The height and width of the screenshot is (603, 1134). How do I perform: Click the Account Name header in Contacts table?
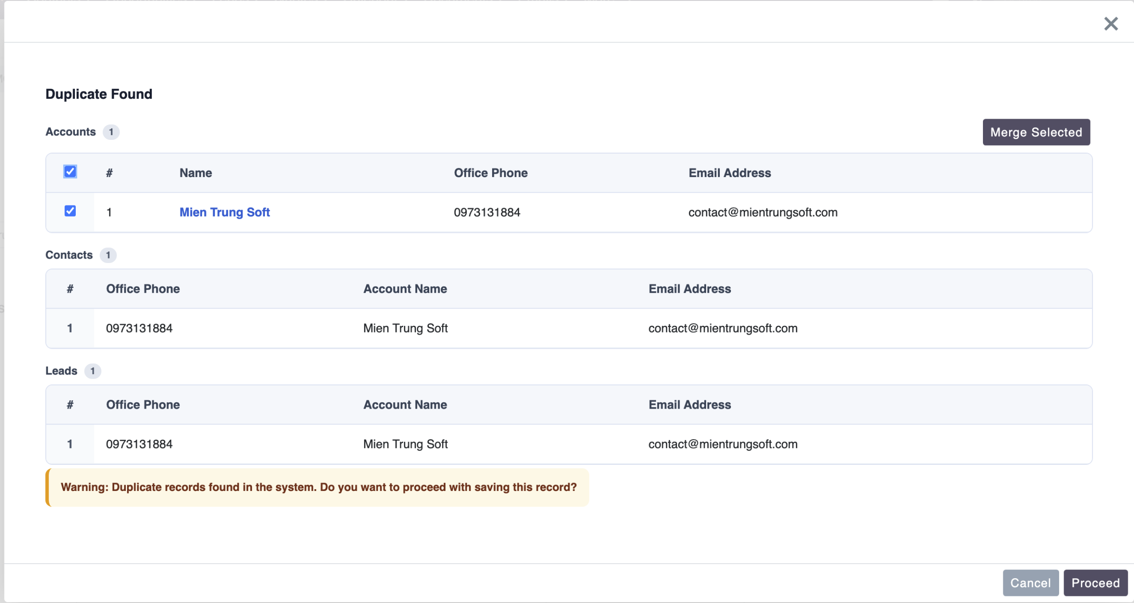point(405,289)
